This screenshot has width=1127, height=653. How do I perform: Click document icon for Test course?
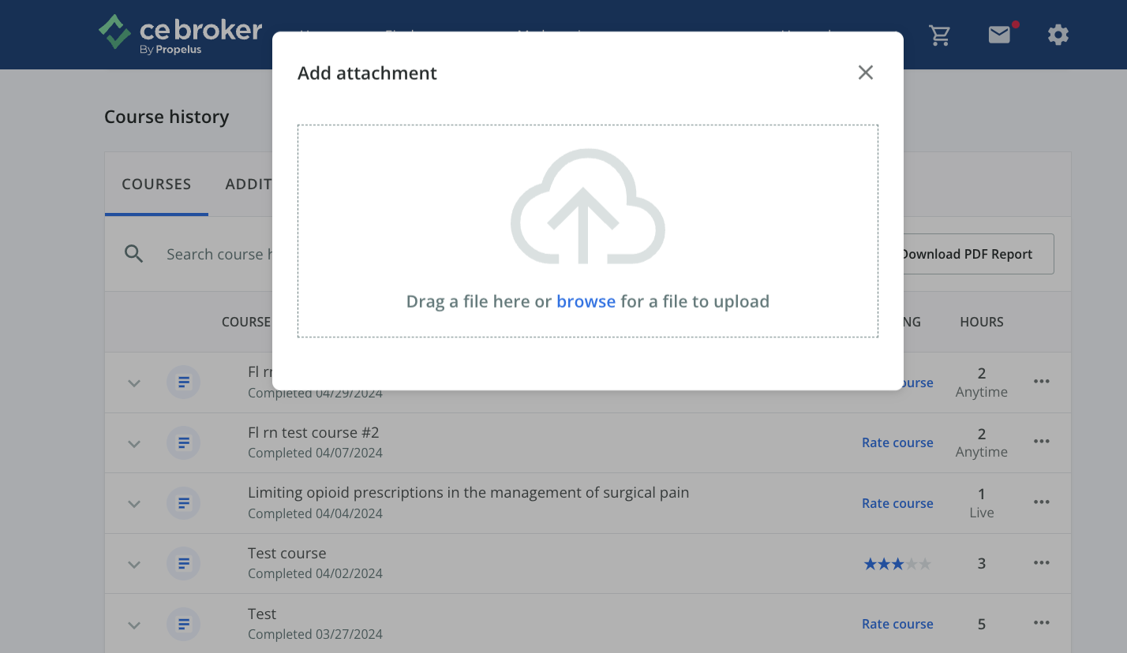point(183,564)
